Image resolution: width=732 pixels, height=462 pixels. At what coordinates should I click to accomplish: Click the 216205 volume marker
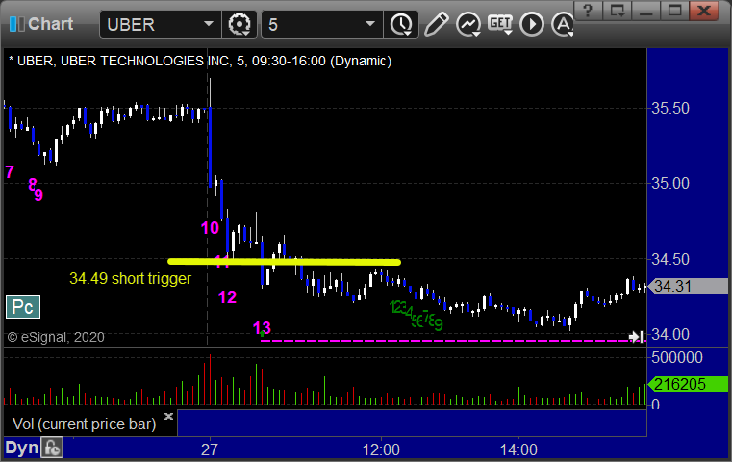point(689,384)
